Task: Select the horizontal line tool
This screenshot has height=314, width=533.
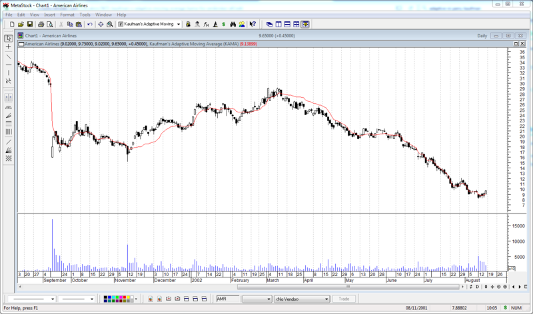Action: (x=9, y=65)
